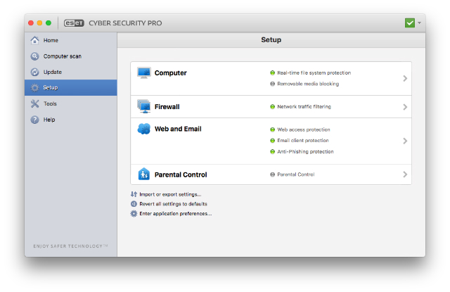Screen dimensions: 450x292
Task: Click the Web and Email cloud icon
Action: tap(143, 129)
